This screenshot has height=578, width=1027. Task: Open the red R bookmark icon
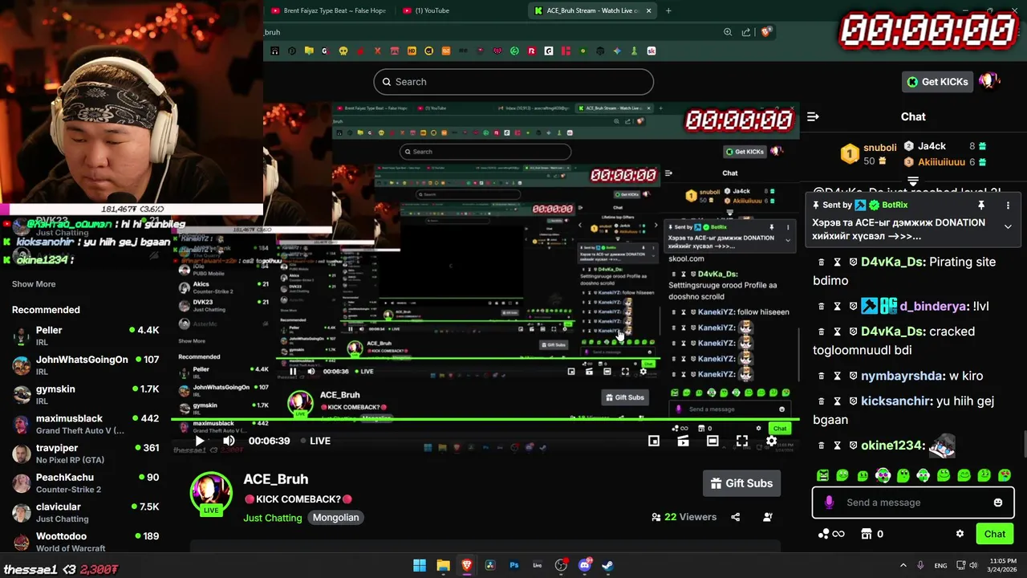point(531,51)
